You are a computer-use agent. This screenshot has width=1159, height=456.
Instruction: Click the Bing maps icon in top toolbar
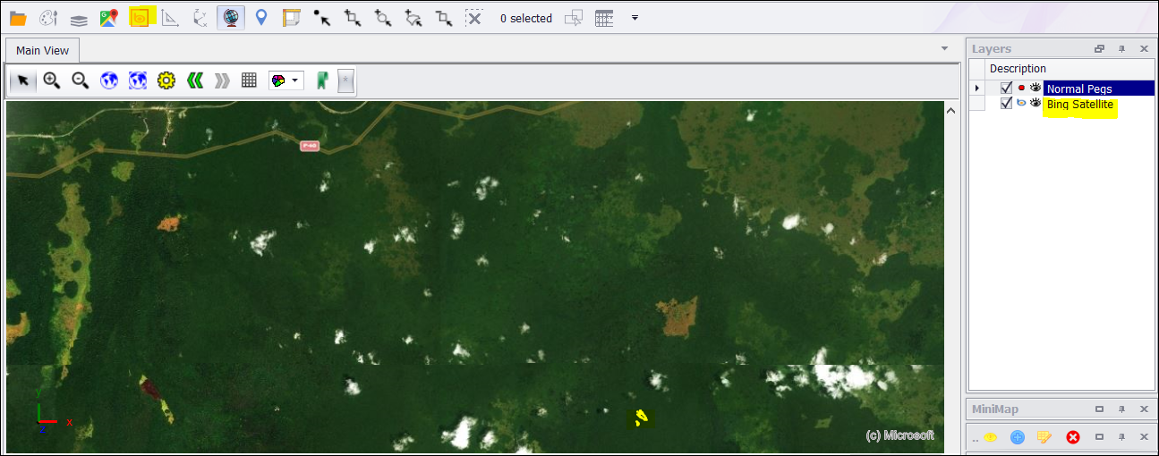coord(140,17)
